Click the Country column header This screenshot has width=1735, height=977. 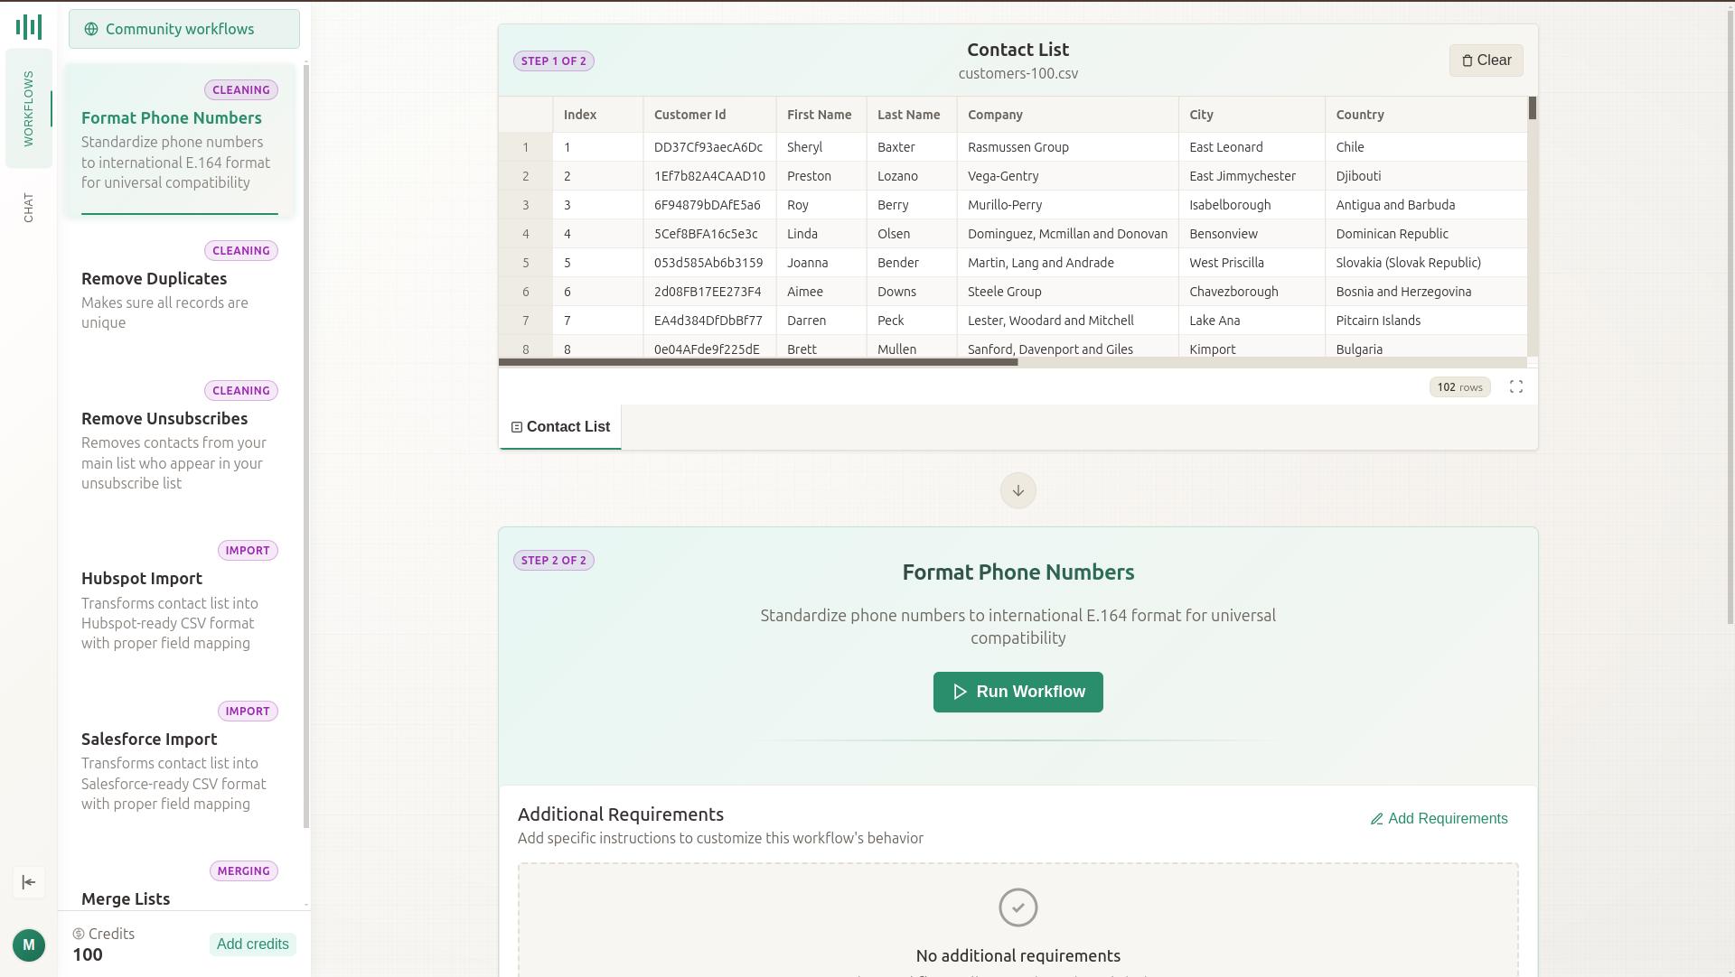click(x=1360, y=115)
